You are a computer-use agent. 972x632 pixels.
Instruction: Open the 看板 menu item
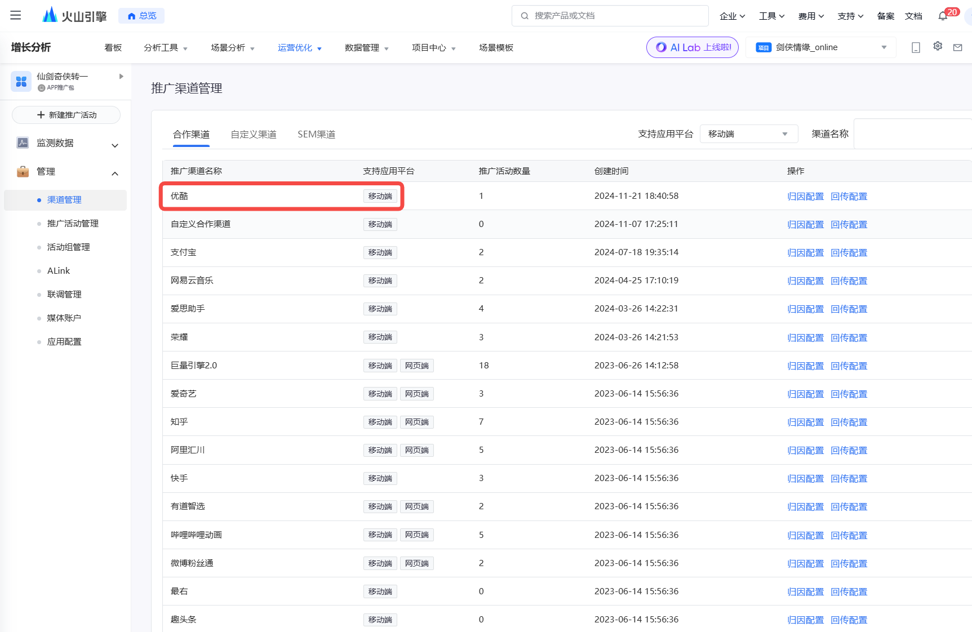coord(113,48)
